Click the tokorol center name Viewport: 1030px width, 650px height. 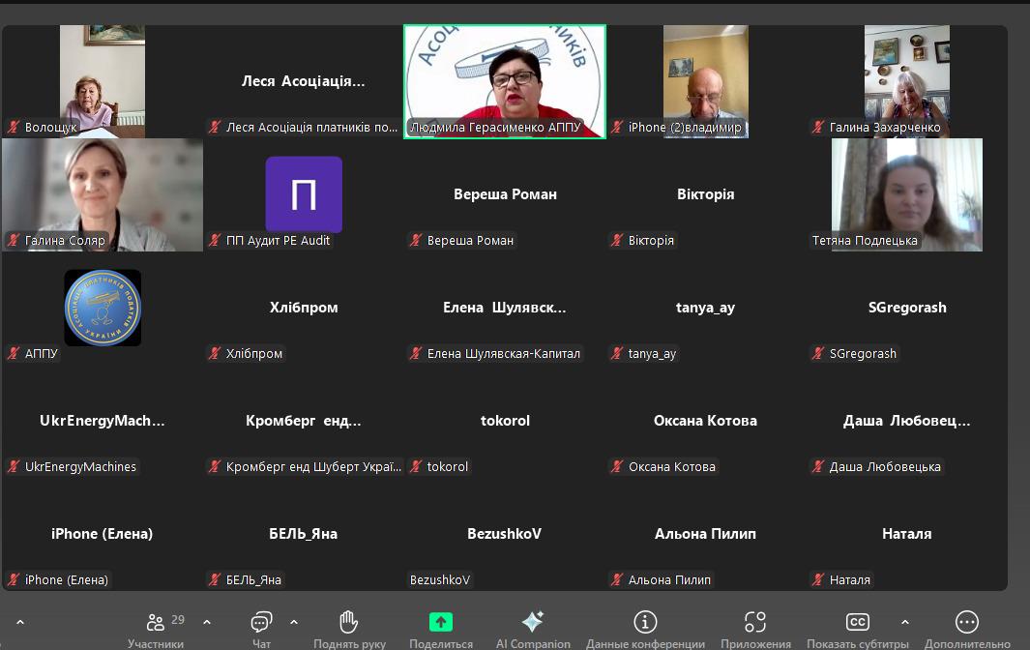pyautogui.click(x=505, y=421)
